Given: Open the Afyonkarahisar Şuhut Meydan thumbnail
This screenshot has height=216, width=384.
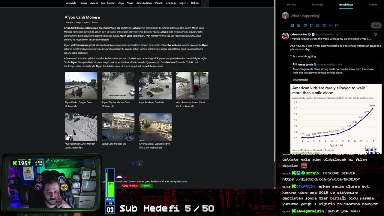Looking at the screenshot, I should point(81,127).
